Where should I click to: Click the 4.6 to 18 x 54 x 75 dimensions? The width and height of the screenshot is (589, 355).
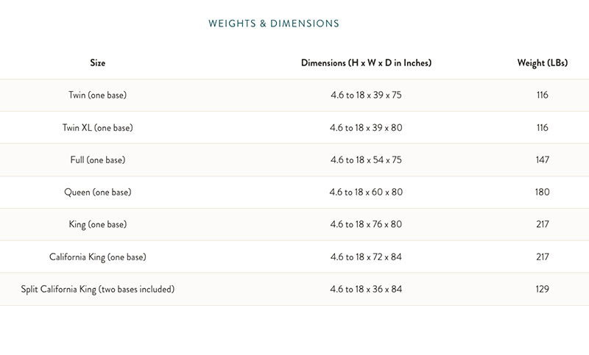pos(366,160)
